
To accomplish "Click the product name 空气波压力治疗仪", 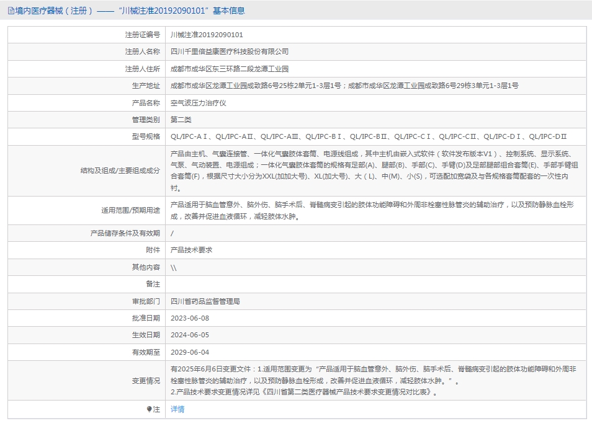I will point(198,103).
